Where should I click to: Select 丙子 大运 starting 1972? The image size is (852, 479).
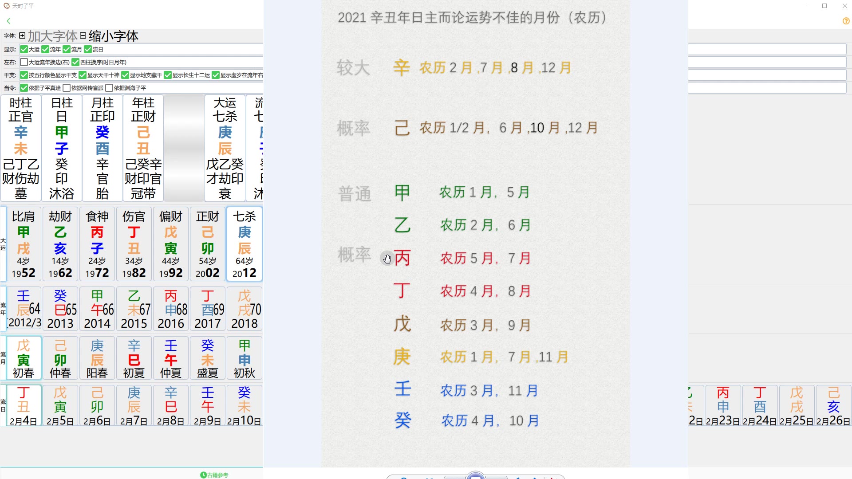coord(97,244)
